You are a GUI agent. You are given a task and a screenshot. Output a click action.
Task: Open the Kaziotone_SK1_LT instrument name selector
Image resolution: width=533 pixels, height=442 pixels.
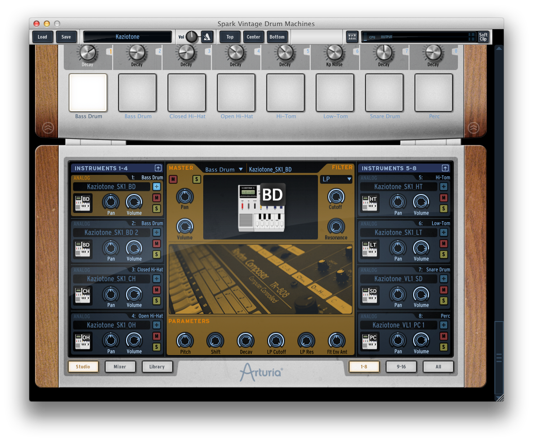click(x=398, y=233)
